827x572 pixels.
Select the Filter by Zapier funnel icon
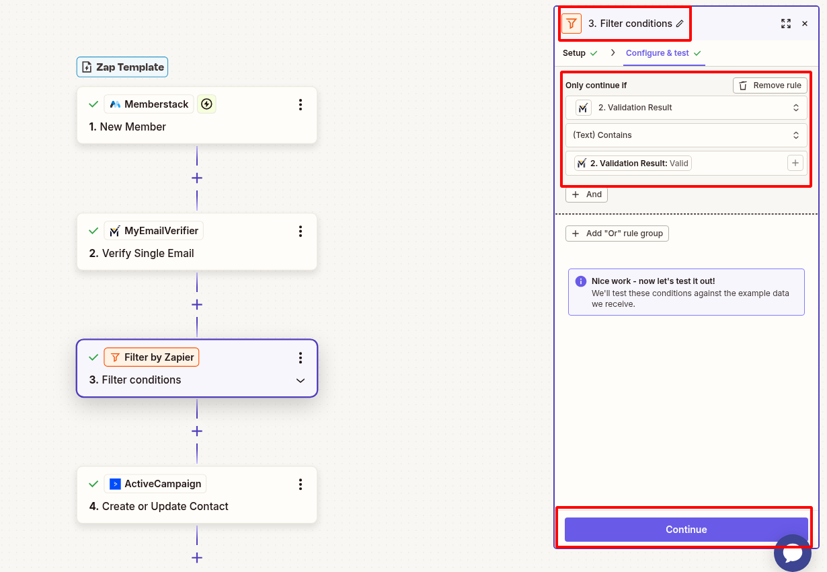pyautogui.click(x=115, y=357)
